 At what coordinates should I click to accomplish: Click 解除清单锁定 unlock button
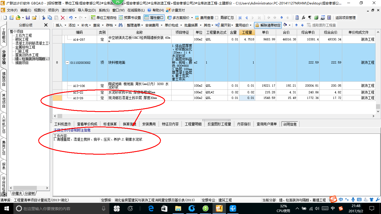(x=268, y=25)
